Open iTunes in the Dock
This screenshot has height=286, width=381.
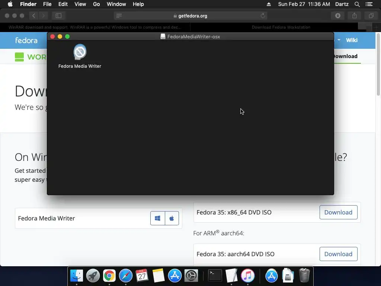coord(247,276)
